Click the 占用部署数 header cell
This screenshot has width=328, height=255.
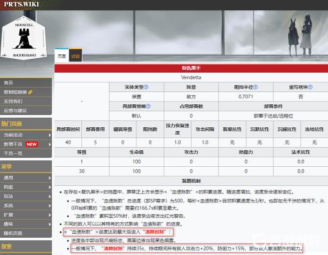(191, 106)
